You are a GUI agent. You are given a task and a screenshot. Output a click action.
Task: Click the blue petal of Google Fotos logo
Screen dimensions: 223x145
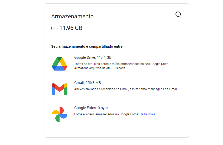63,116
